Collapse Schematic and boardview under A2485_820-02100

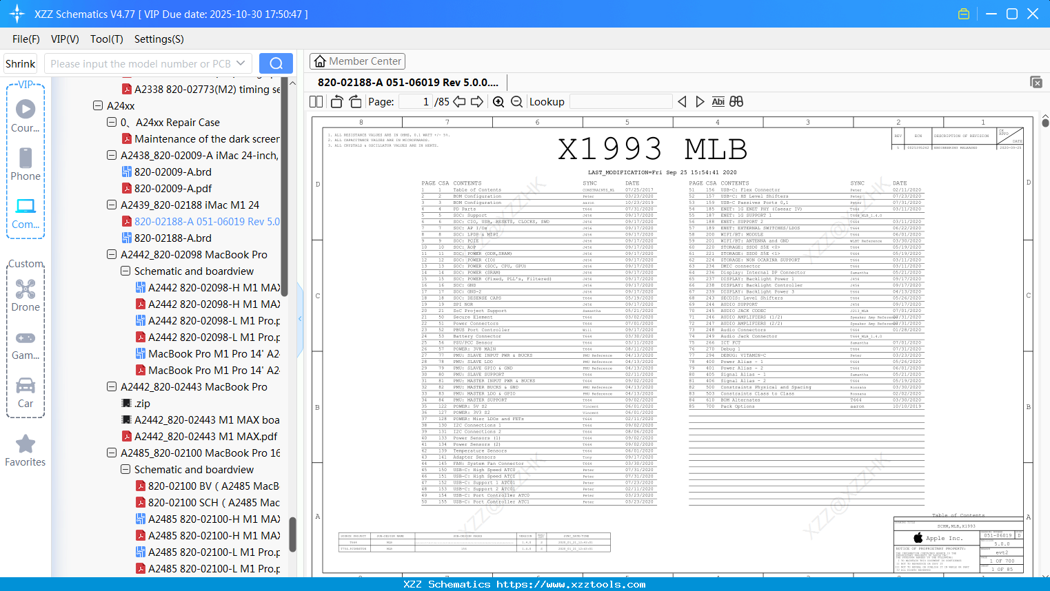[x=125, y=470]
